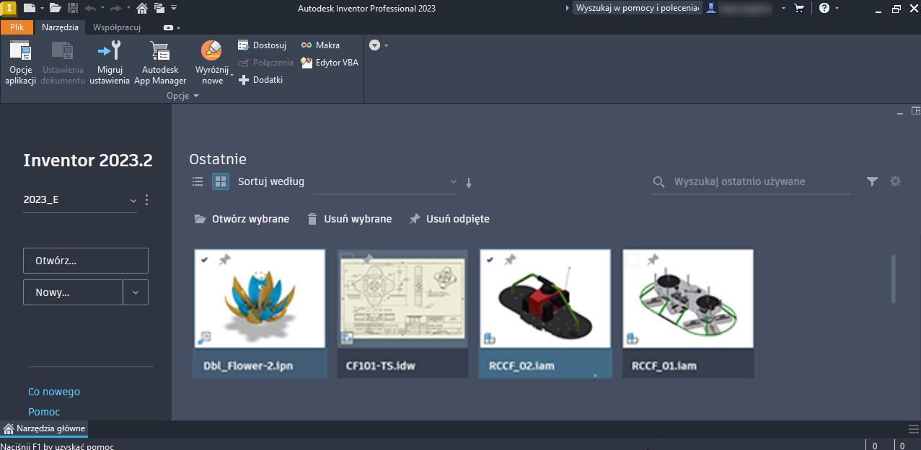Open the New file dropdown arrow in quick access
The height and width of the screenshot is (450, 921).
[42, 9]
